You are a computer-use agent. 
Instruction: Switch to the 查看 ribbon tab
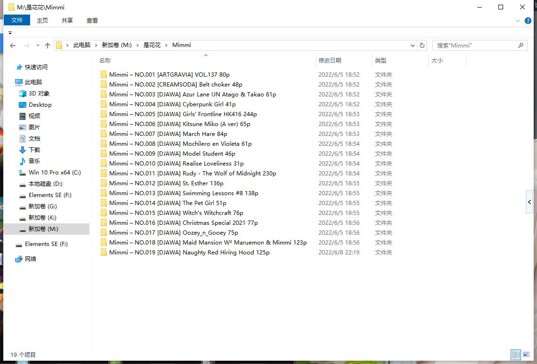(x=92, y=21)
